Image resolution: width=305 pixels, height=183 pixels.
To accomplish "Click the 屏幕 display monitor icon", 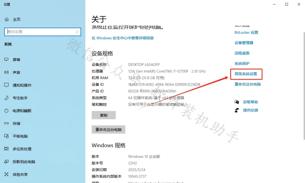I will 6,59.
